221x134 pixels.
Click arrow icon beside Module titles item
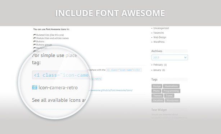pos(35,38)
